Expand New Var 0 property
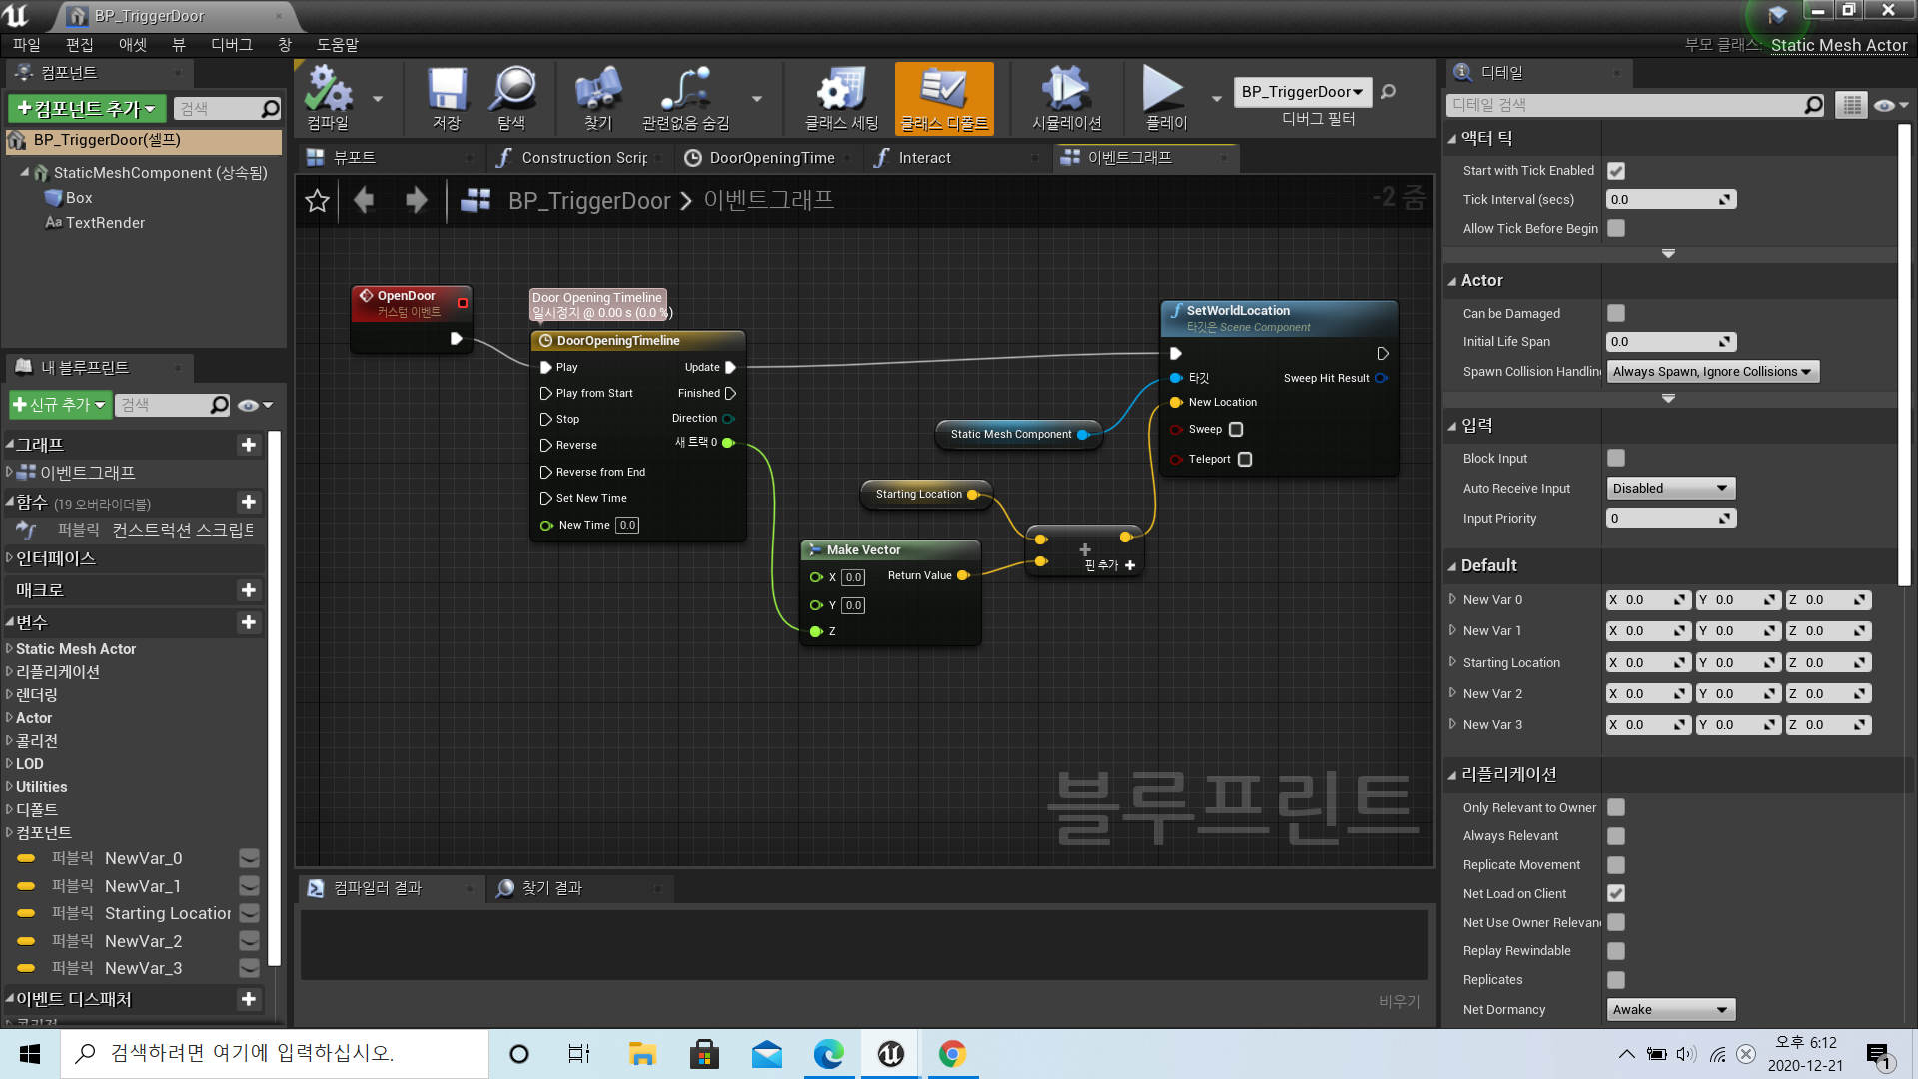The image size is (1918, 1079). (1452, 599)
